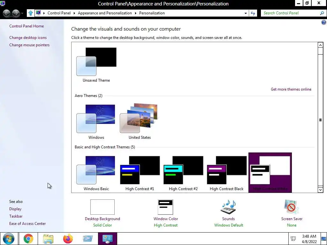Click the window system menu icon in title bar

pos(3,3)
